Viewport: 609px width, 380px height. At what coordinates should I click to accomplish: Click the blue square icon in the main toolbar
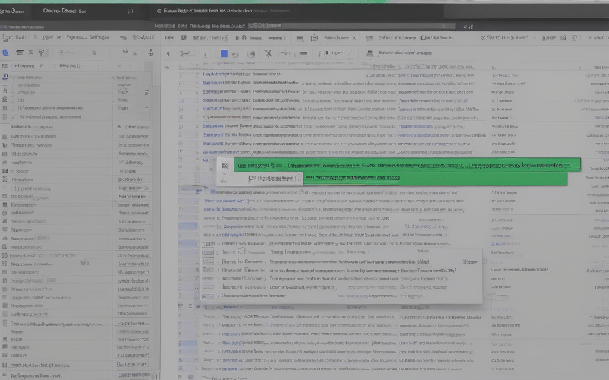pyautogui.click(x=224, y=54)
